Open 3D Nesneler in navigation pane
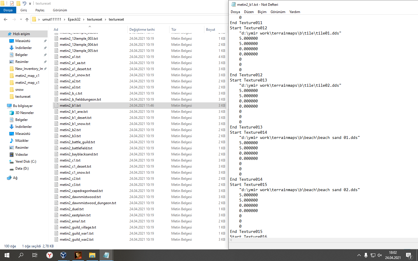Image resolution: width=418 pixels, height=261 pixels. click(24, 113)
